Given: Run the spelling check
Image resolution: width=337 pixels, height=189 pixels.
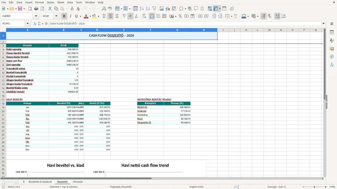Looking at the screenshot, I should click(x=110, y=9).
